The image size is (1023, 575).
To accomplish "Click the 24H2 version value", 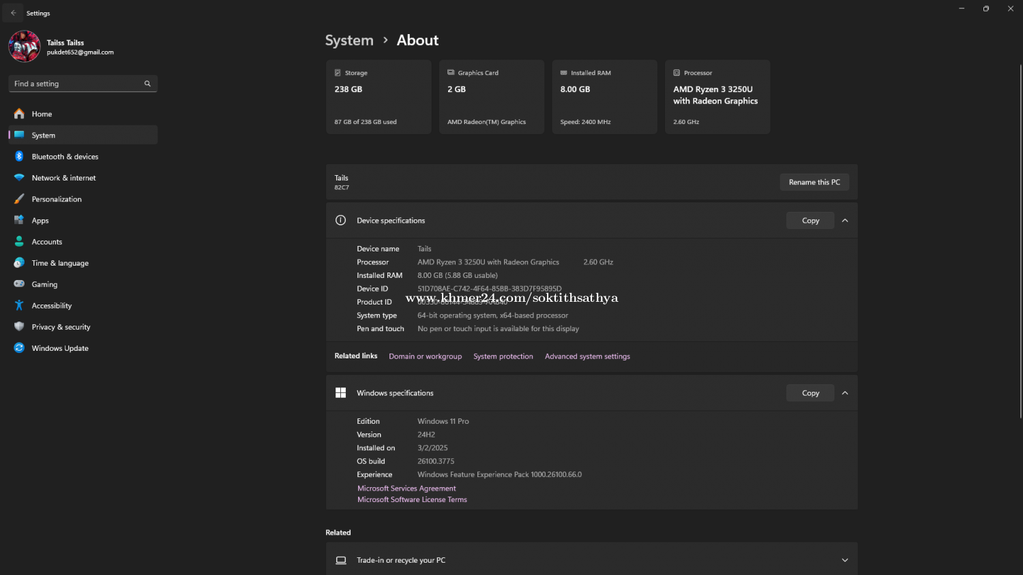I will pos(426,435).
